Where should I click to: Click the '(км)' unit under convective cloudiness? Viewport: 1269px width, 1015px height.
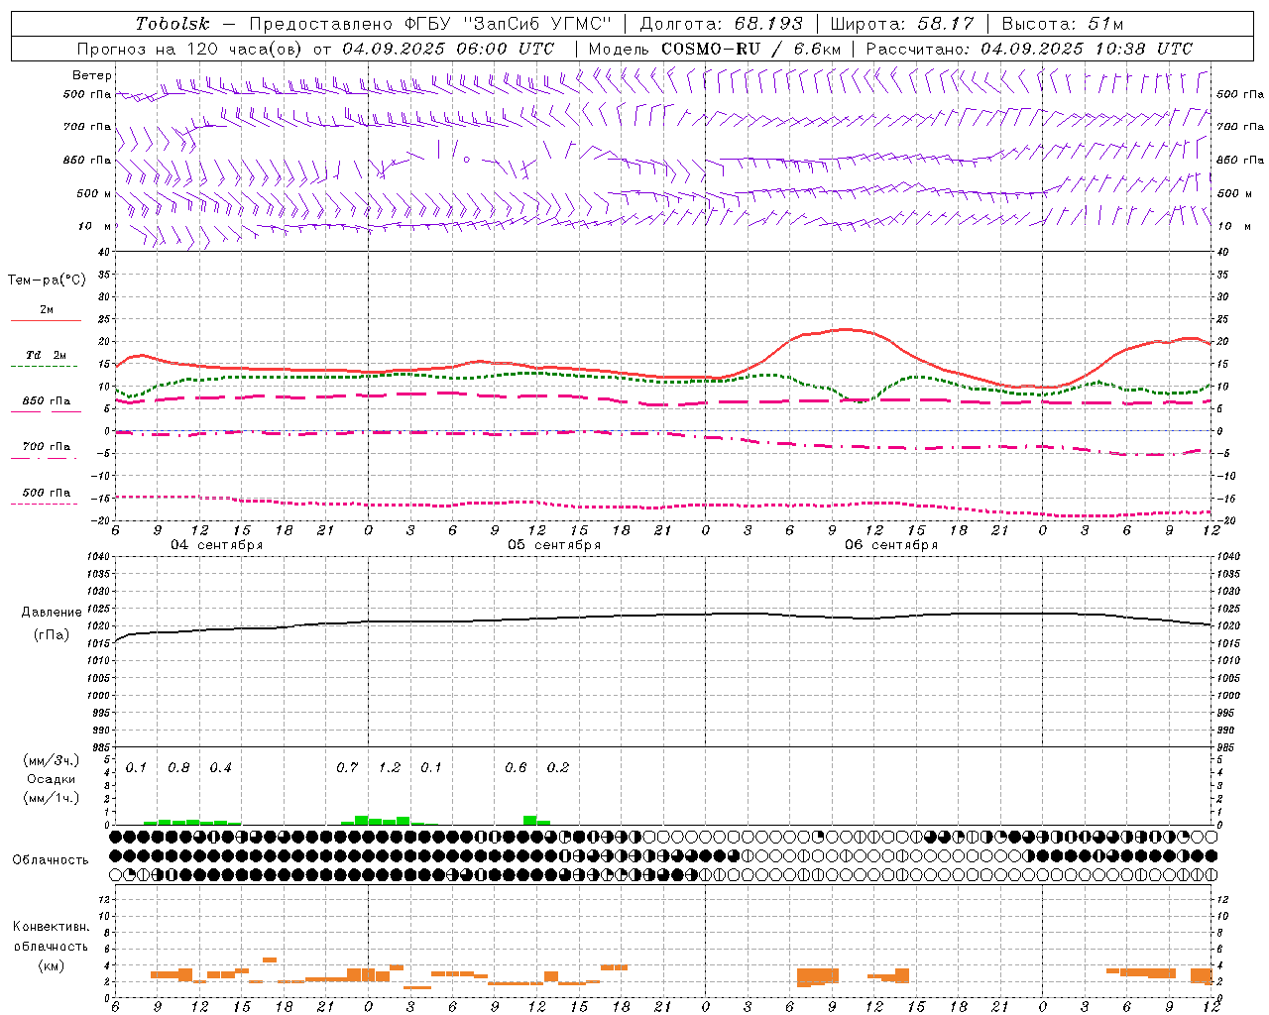(x=51, y=965)
